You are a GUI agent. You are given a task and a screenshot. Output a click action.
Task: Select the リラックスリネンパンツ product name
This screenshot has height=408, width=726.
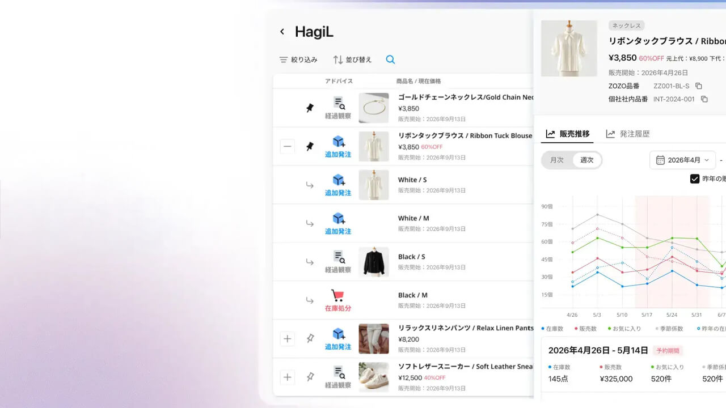tap(466, 329)
